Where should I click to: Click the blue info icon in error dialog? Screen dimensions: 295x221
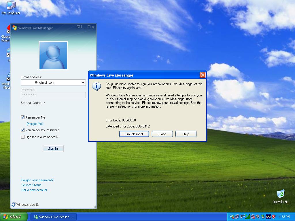pos(97,86)
